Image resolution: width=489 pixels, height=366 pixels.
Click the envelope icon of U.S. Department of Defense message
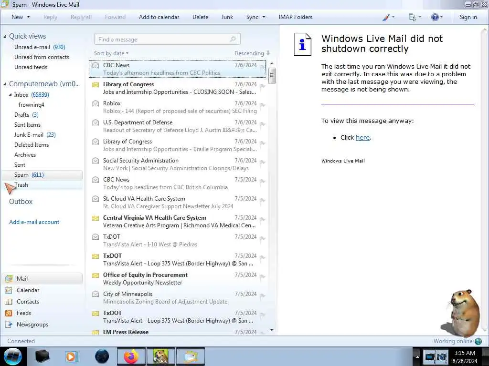(96, 122)
